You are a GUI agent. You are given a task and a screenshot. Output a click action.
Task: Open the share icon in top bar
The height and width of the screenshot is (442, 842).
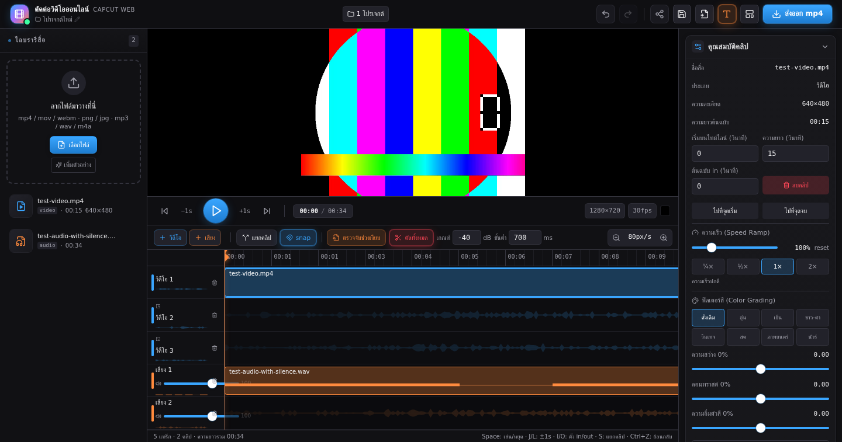pyautogui.click(x=660, y=14)
